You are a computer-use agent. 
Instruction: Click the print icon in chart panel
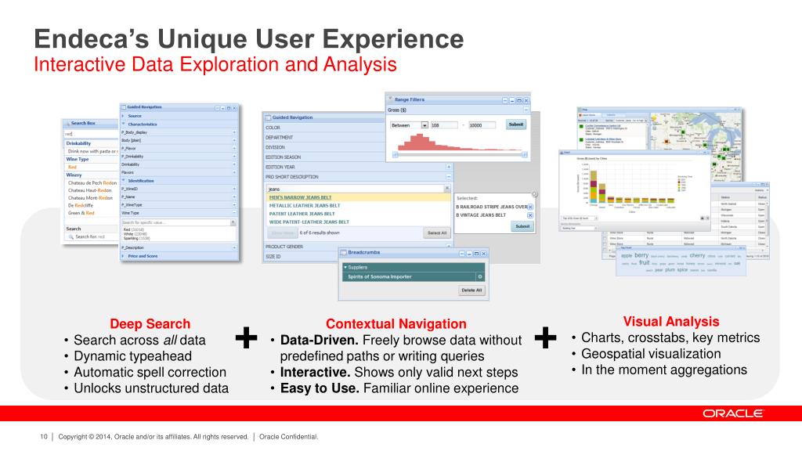pyautogui.click(x=703, y=218)
